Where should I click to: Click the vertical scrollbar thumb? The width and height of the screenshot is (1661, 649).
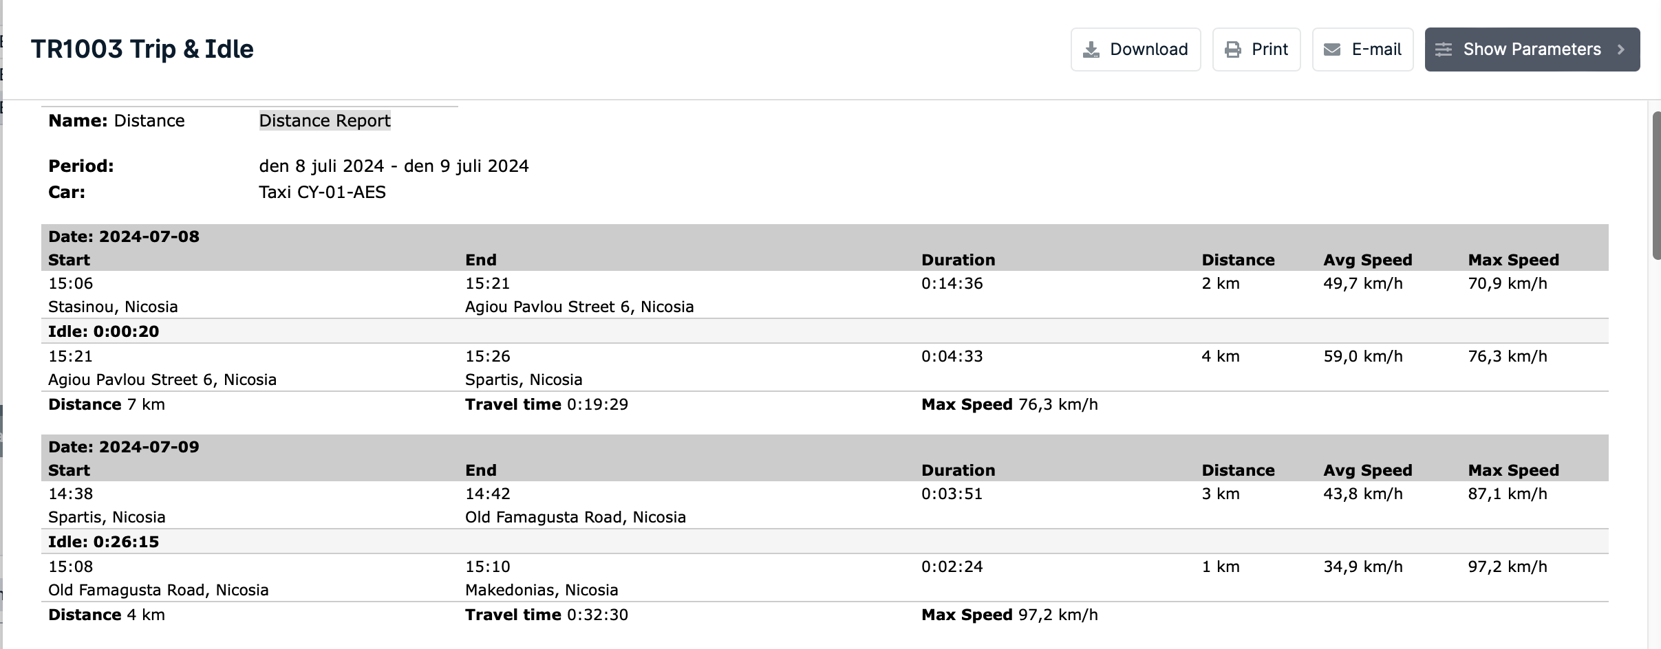click(x=1656, y=186)
